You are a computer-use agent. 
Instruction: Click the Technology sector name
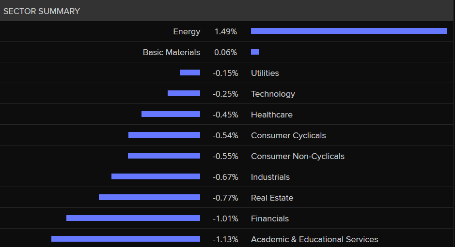(273, 94)
